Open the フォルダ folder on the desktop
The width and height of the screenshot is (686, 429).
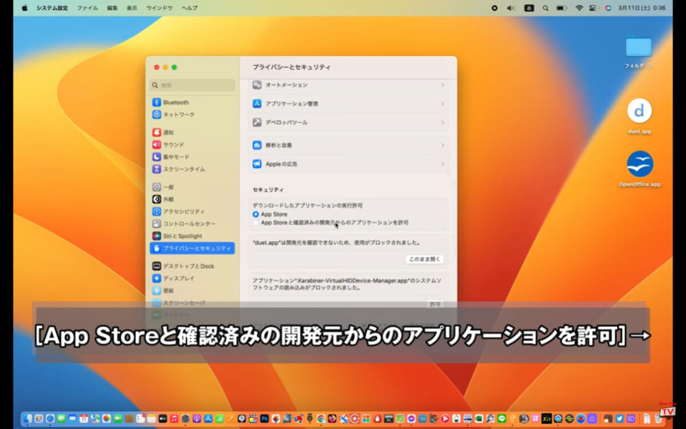pos(639,47)
